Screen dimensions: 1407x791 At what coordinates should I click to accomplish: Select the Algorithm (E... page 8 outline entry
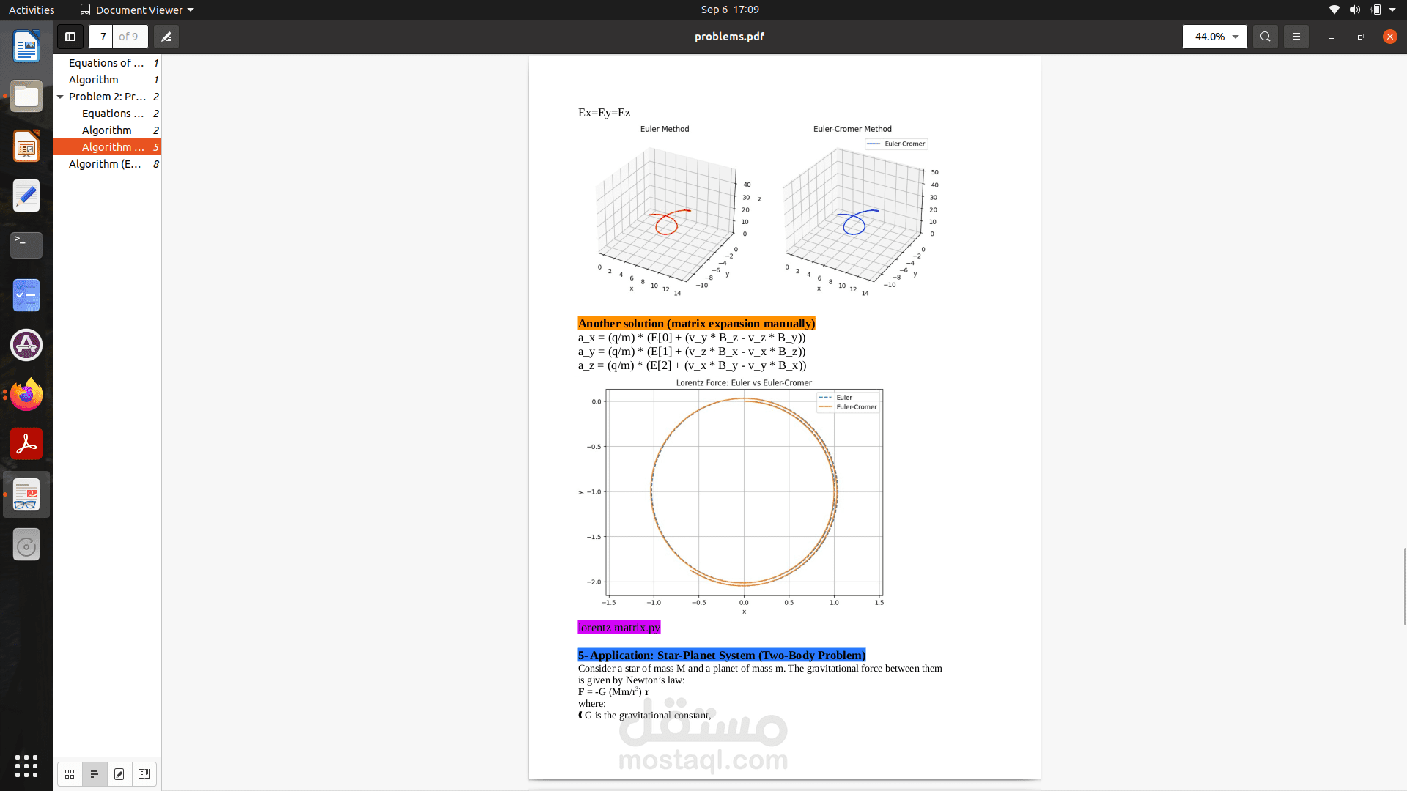click(105, 164)
